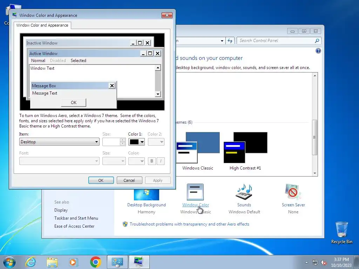Viewport: 359px width, 269px height.
Task: Open Display under See also
Action: click(x=61, y=210)
